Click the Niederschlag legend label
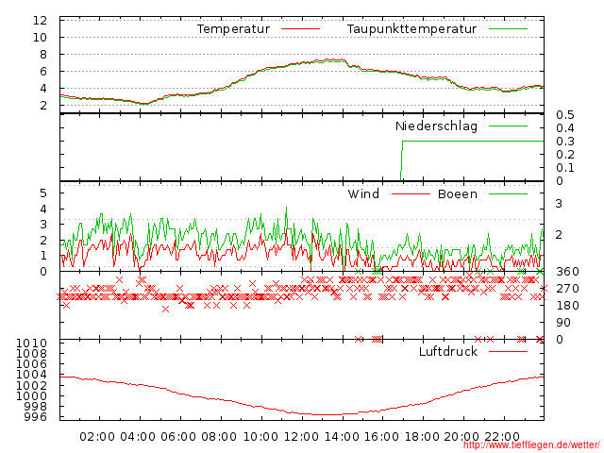Viewport: 604px width, 453px height. coord(436,126)
